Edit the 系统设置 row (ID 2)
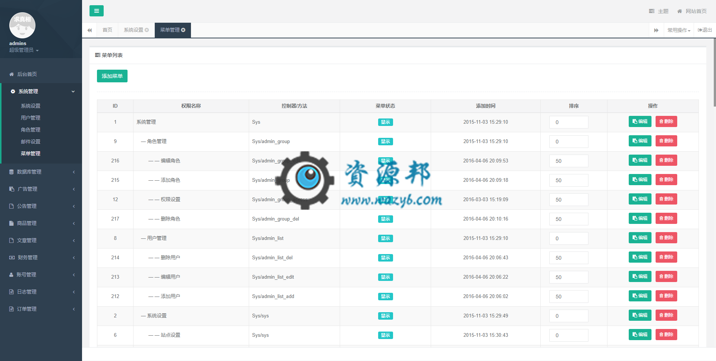The height and width of the screenshot is (361, 716). tap(640, 315)
